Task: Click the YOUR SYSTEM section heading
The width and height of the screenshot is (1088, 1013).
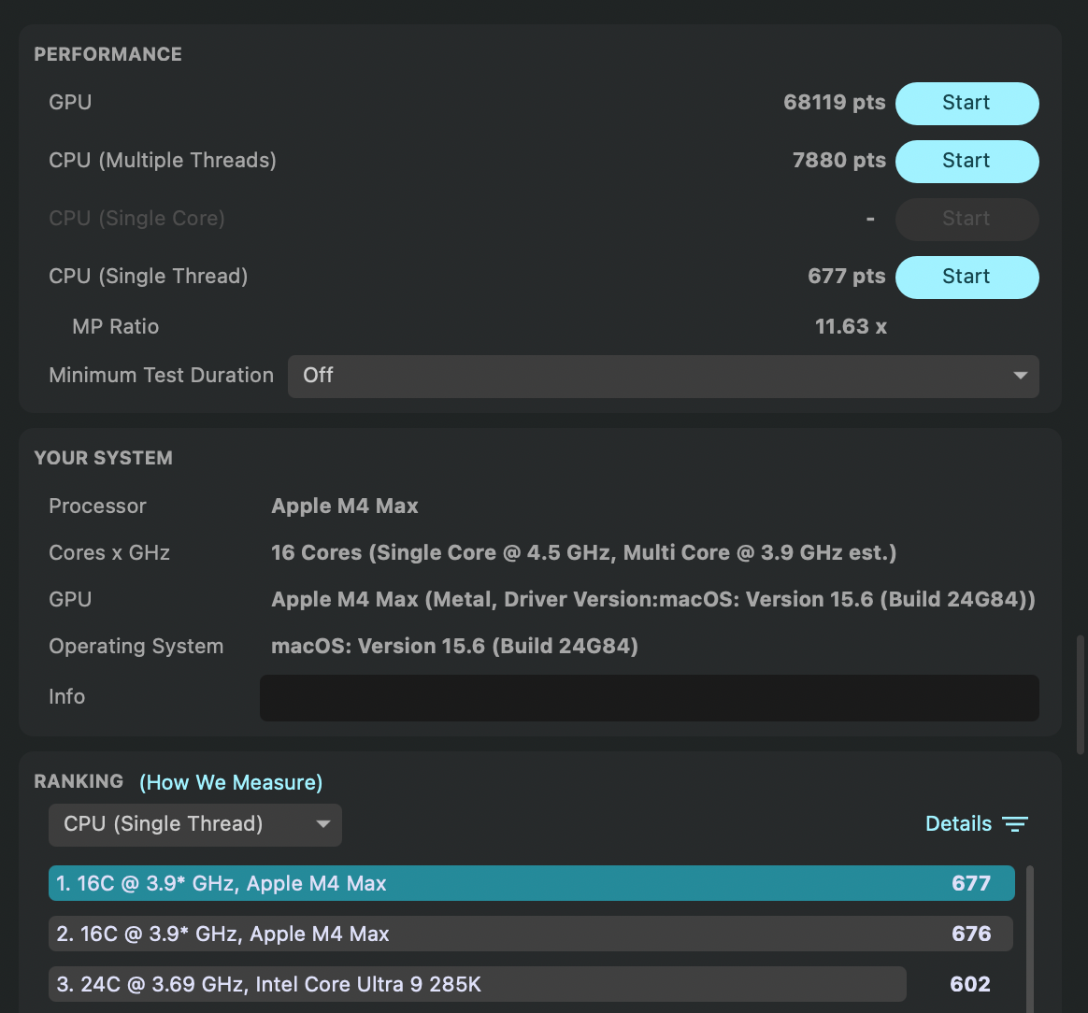Action: [x=104, y=458]
